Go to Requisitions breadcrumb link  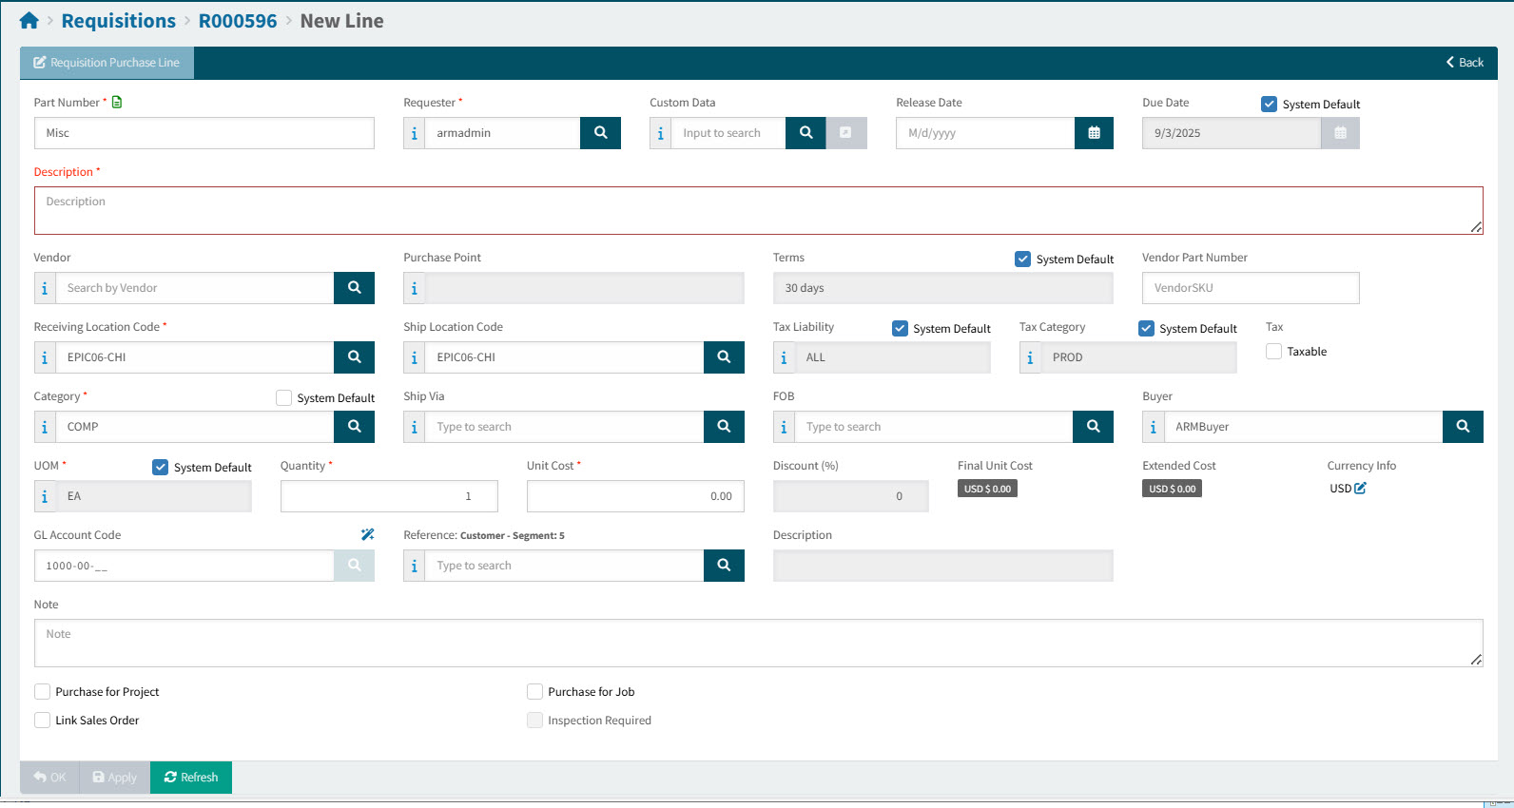tap(118, 21)
